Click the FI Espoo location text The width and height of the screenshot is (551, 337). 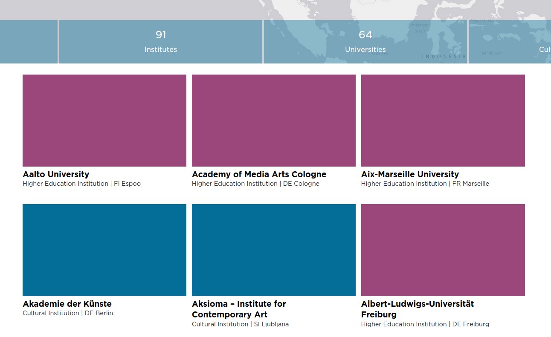point(127,184)
